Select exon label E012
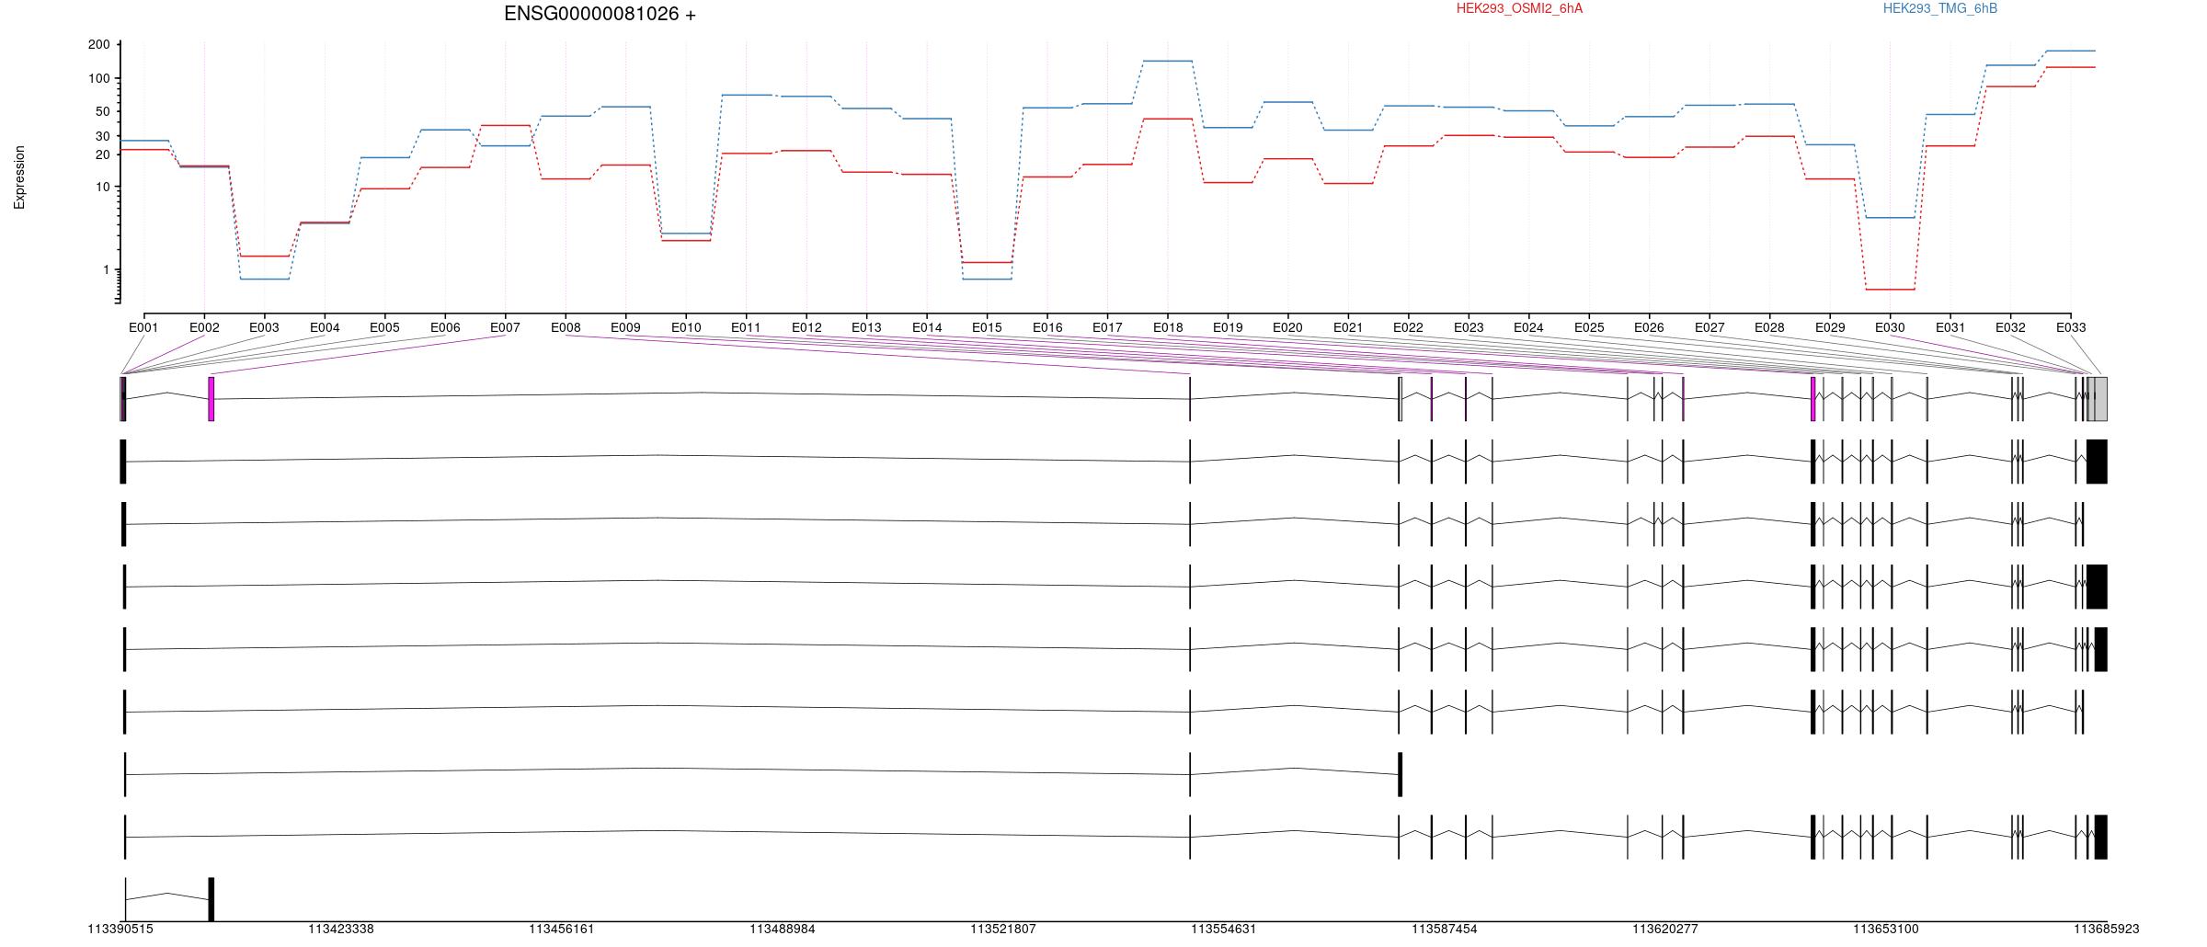This screenshot has height=947, width=2207. pyautogui.click(x=806, y=327)
